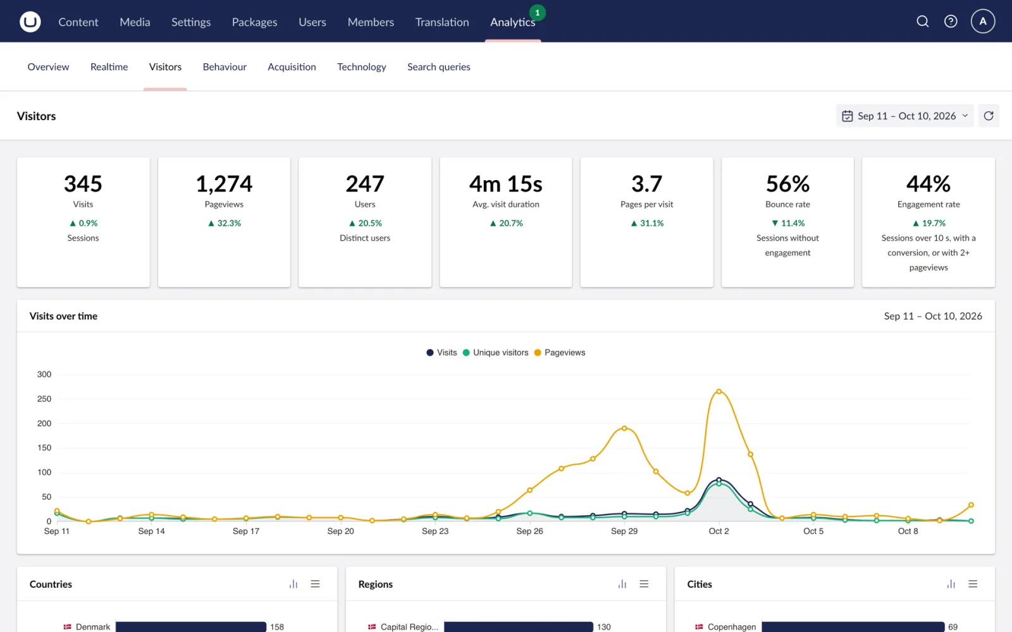This screenshot has width=1012, height=632.
Task: Click the Copenhagen bar in Cities
Action: pos(853,627)
